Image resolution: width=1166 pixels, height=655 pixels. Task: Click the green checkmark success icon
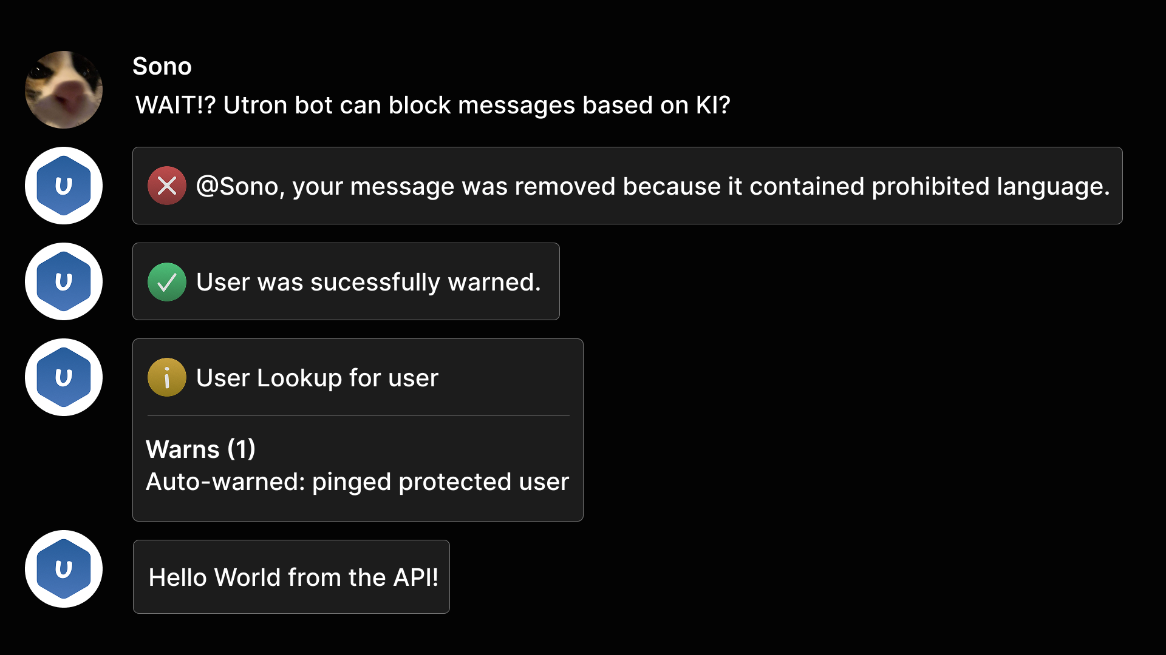167,282
